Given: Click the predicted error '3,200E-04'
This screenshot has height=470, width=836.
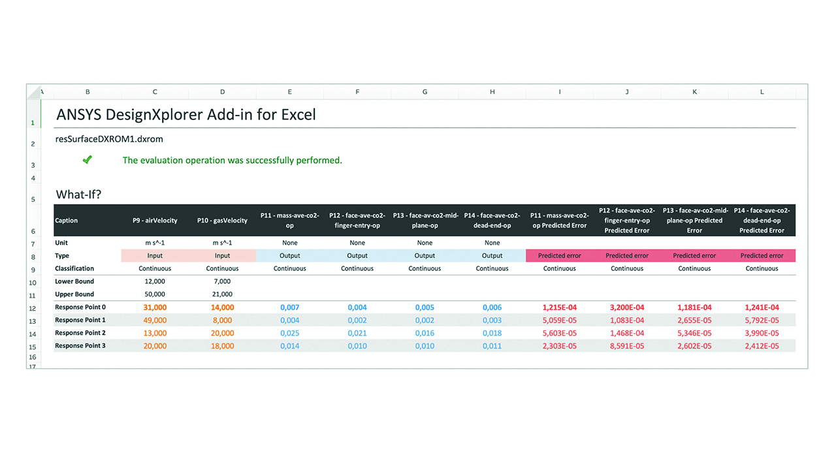Looking at the screenshot, I should coord(627,307).
